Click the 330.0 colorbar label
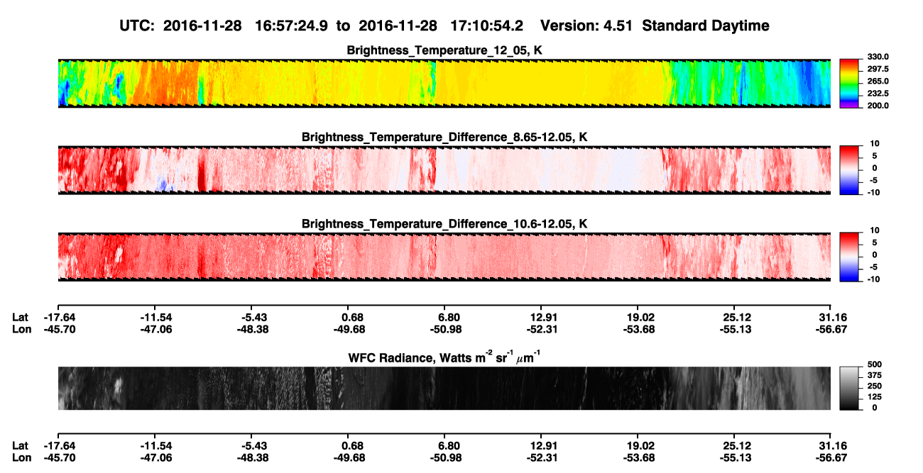Image resolution: width=923 pixels, height=473 pixels. (878, 57)
